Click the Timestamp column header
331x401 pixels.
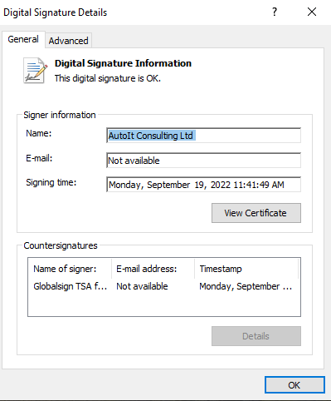point(246,269)
